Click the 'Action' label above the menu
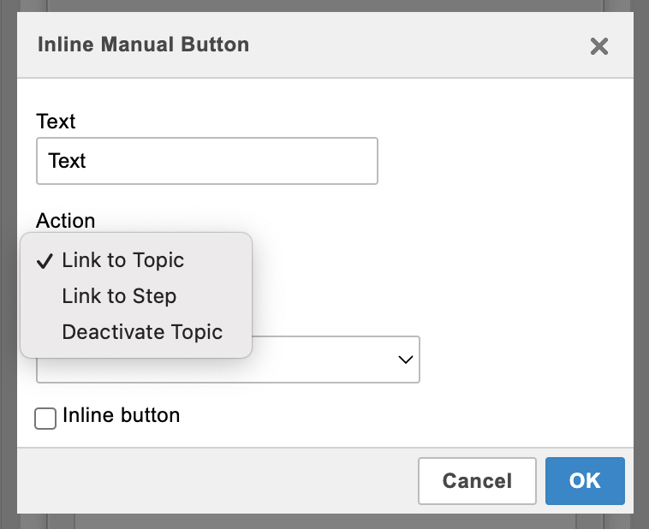The height and width of the screenshot is (529, 649). coord(65,220)
